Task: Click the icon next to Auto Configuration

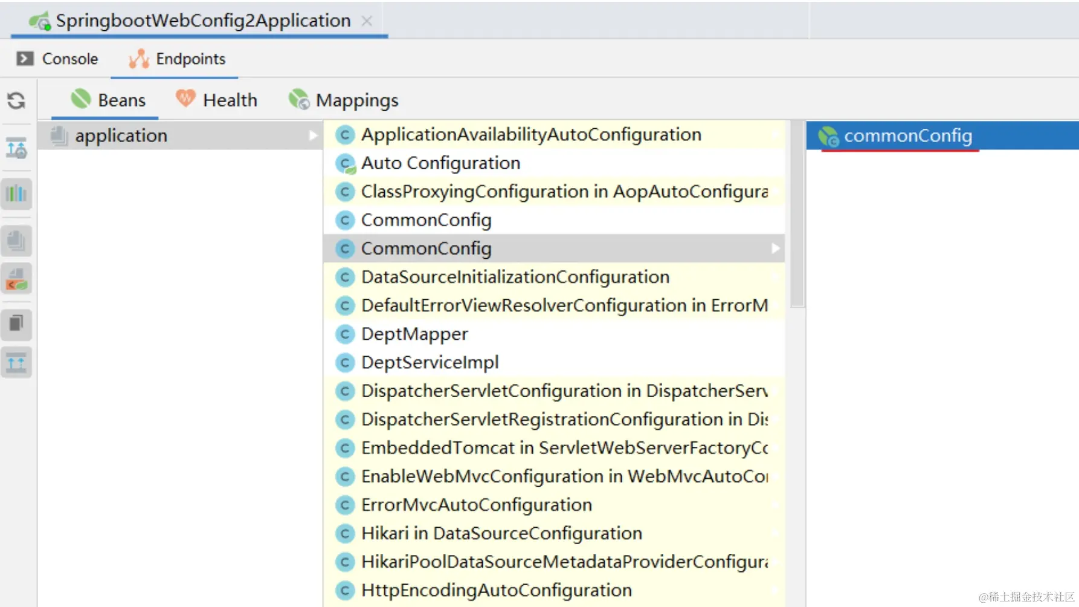Action: (345, 163)
